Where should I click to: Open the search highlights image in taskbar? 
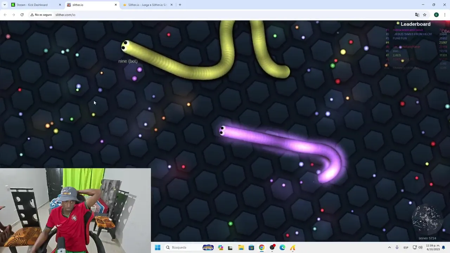pos(208,247)
